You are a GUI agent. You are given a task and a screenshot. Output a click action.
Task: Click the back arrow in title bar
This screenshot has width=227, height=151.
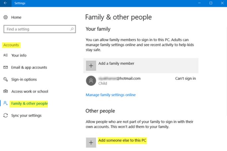click(5, 3)
